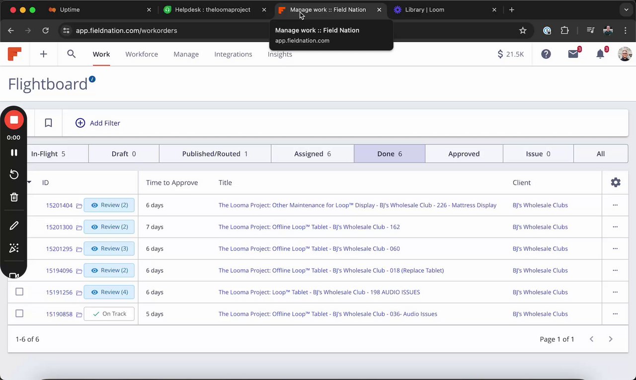Open row actions menu for work order 15190858
This screenshot has height=380, width=636.
tap(615, 314)
